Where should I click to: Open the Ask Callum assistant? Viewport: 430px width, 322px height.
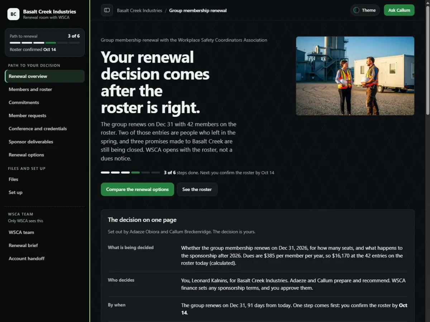click(x=399, y=10)
